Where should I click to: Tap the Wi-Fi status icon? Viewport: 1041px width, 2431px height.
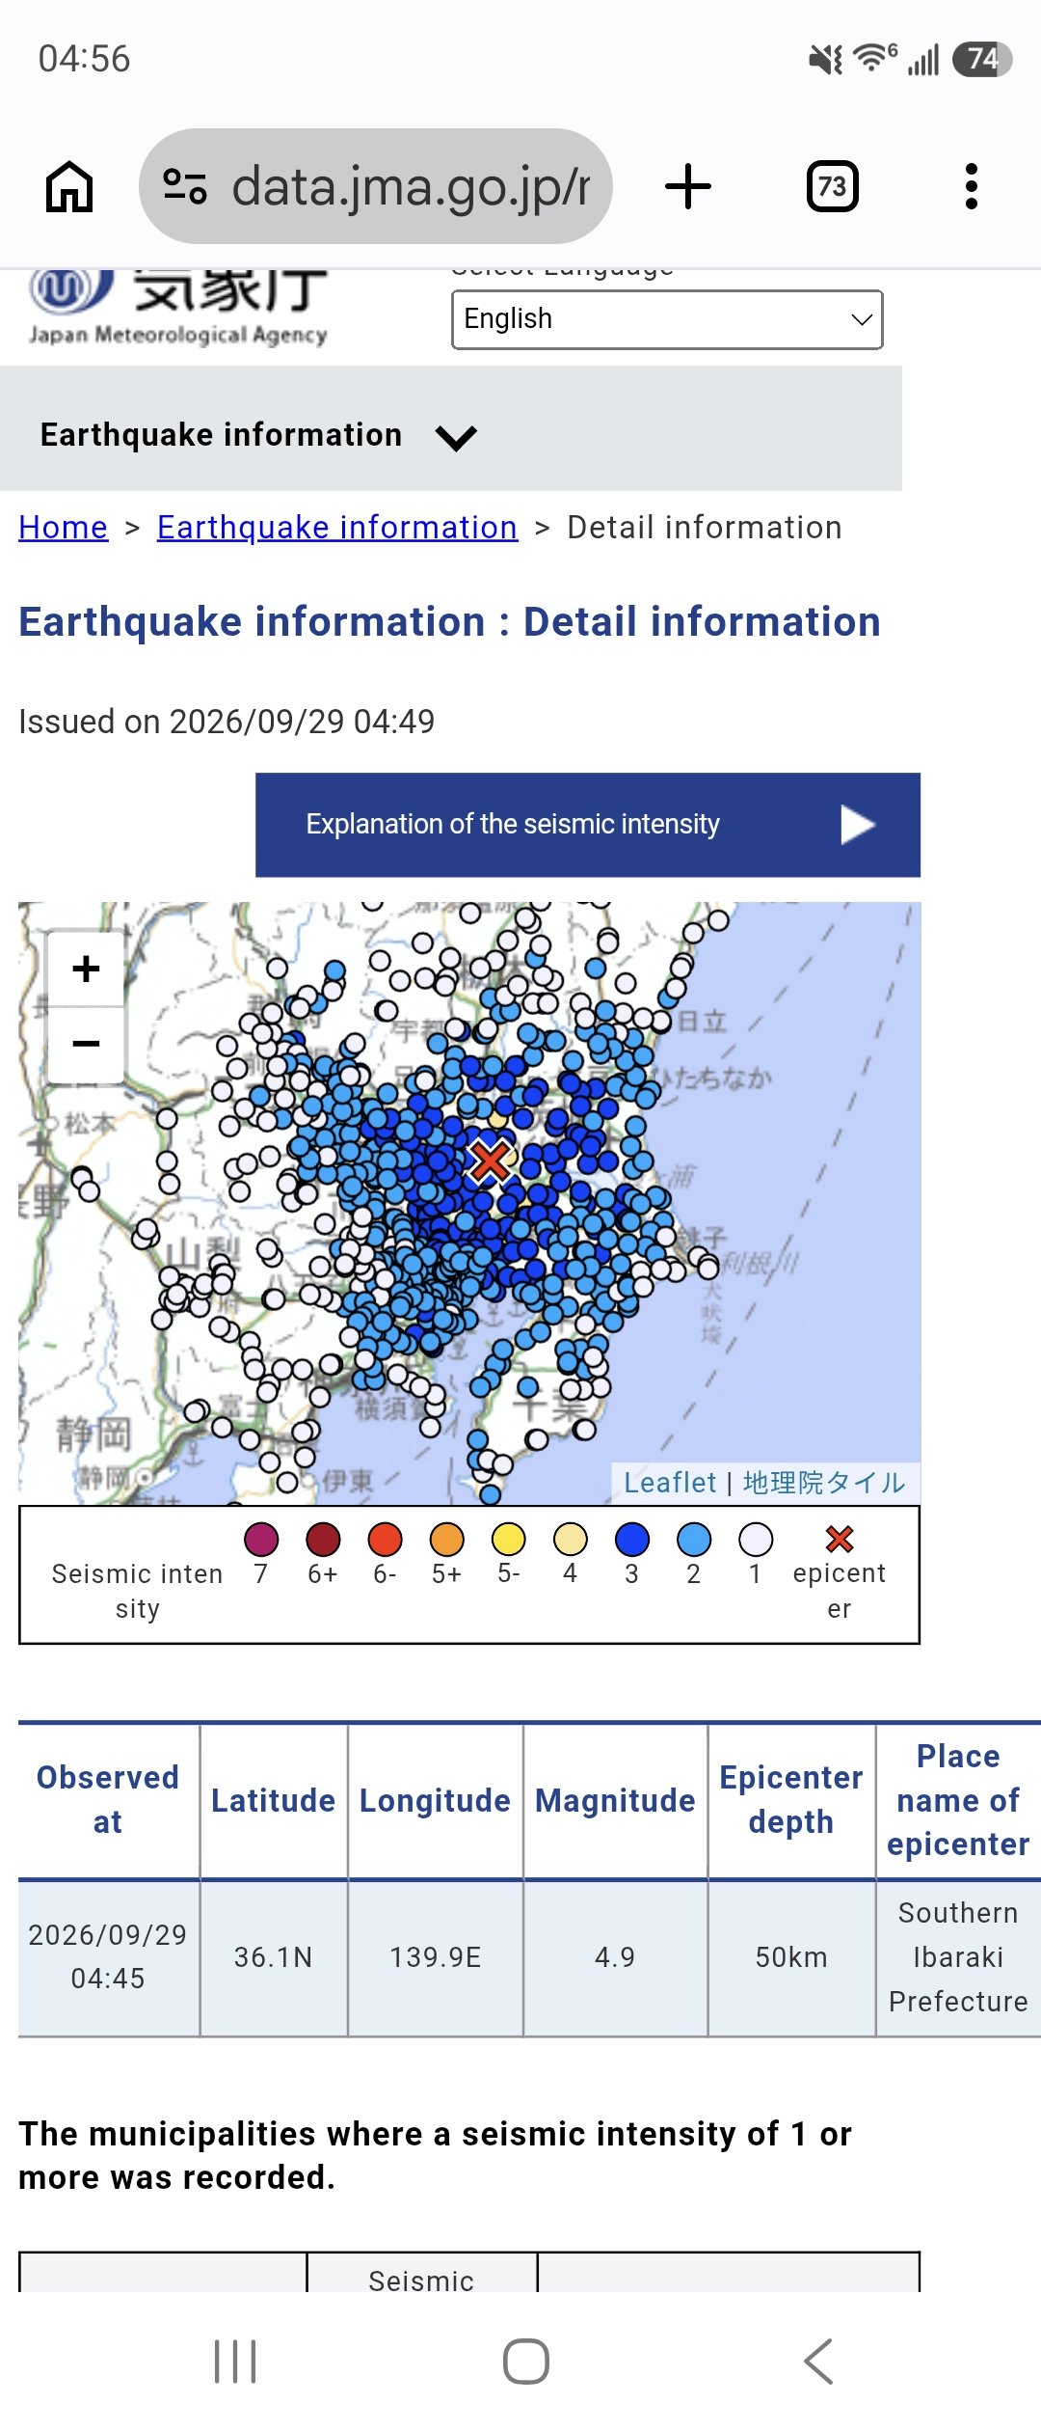coord(875,58)
